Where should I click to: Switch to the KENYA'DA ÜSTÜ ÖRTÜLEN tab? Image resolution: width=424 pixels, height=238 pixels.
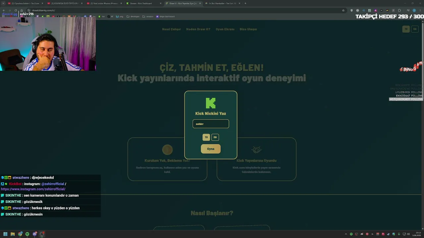66,3
